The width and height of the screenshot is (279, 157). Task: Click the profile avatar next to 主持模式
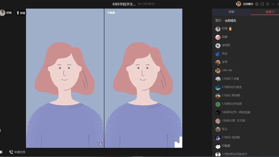238,4
